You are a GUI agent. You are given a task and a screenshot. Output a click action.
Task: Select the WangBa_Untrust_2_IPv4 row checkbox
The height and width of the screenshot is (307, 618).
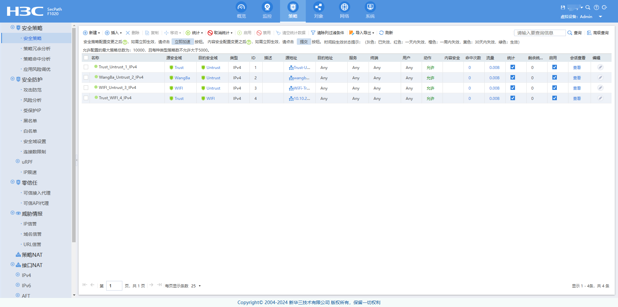point(86,77)
